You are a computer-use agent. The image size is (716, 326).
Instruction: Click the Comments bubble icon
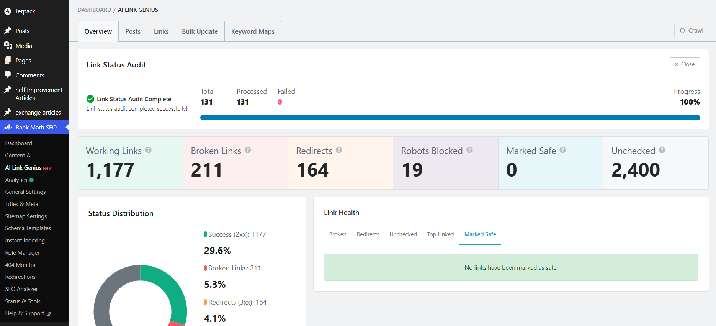pos(8,75)
